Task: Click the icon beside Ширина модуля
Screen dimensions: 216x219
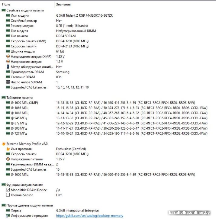Action: coord(8,51)
